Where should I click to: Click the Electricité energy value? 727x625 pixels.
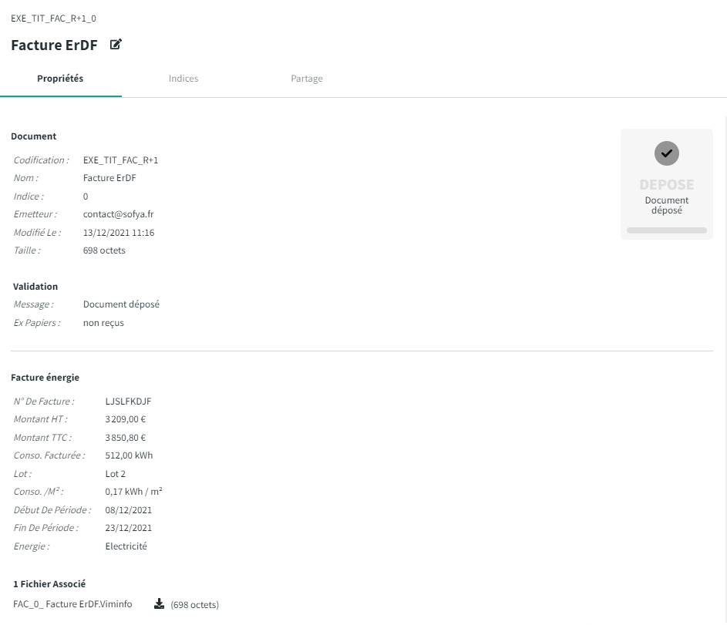click(x=126, y=546)
